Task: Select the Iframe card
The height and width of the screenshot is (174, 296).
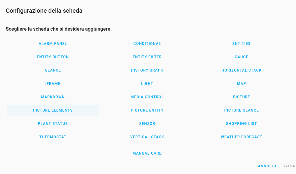Action: [x=53, y=84]
